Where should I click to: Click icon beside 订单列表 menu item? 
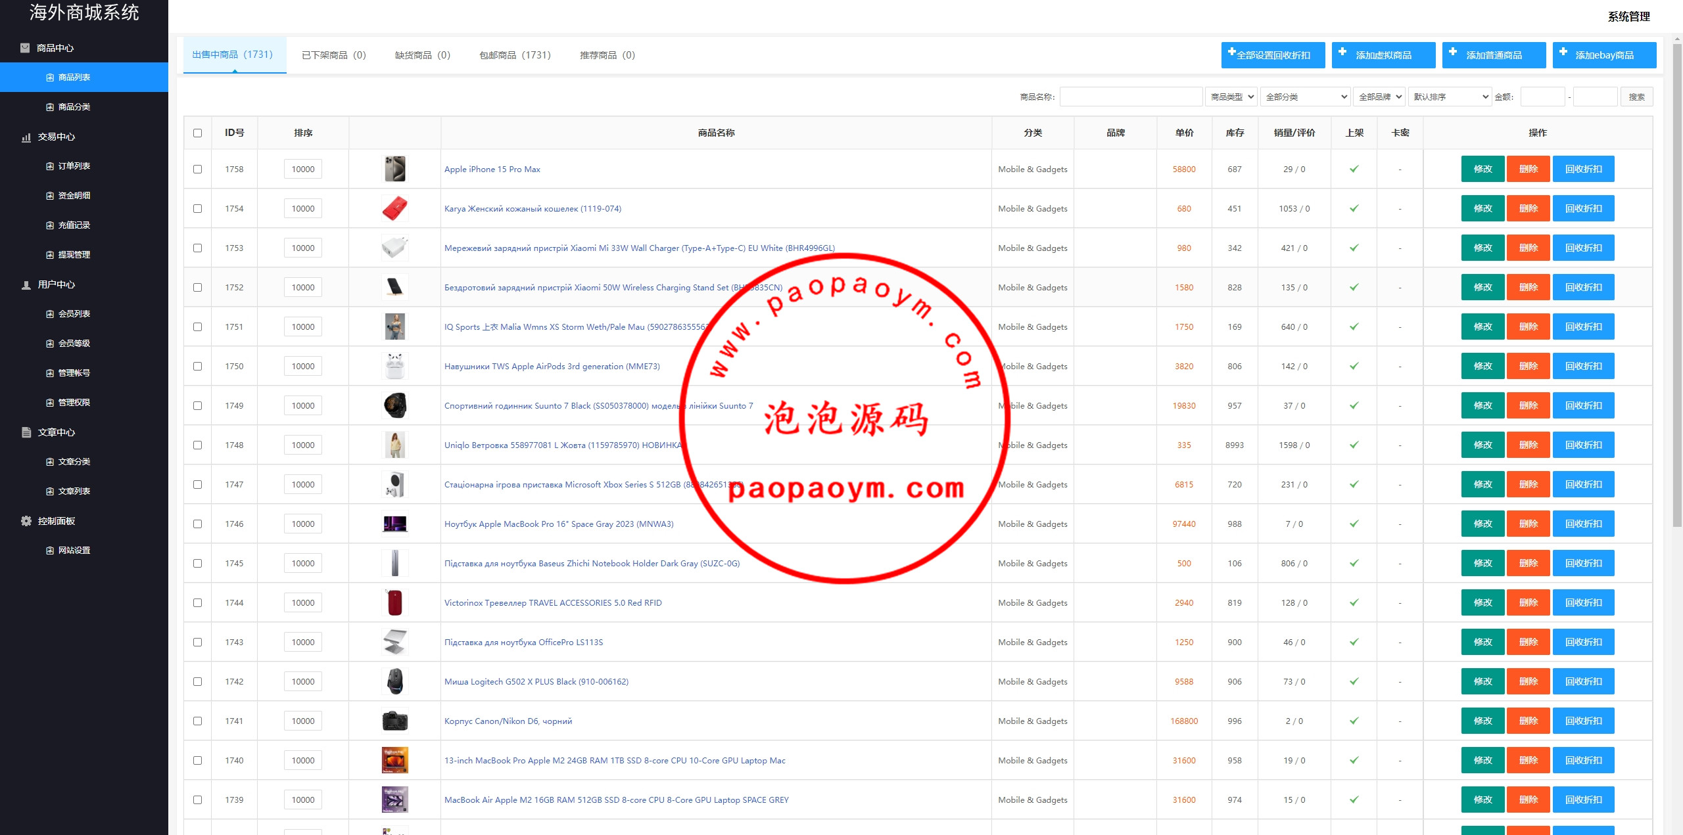pos(50,166)
